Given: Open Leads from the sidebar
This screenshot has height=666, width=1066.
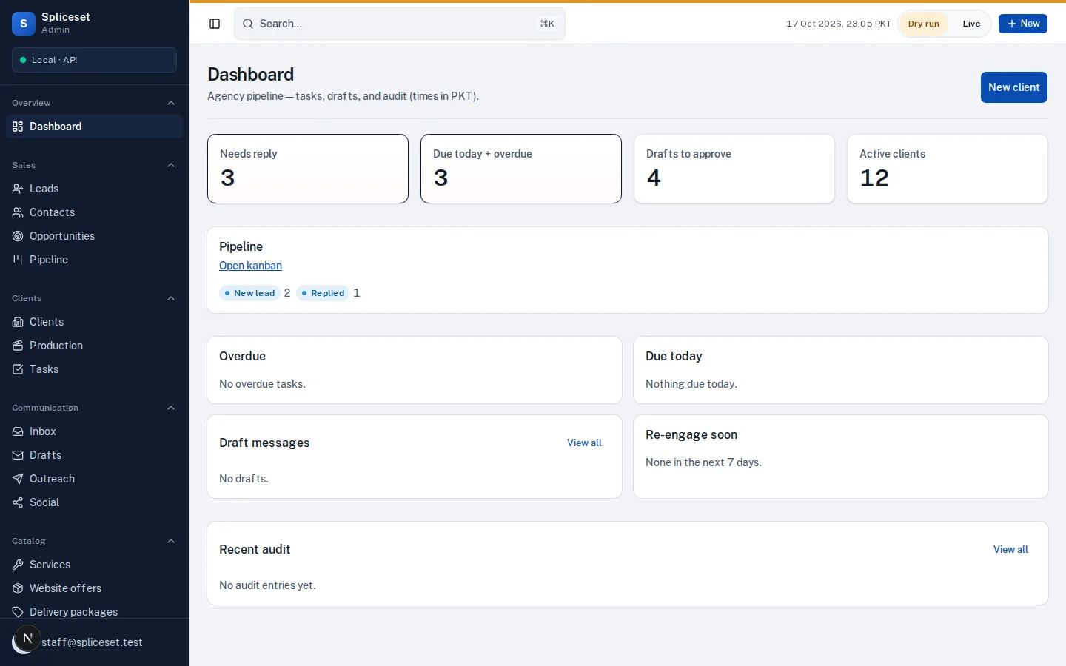Looking at the screenshot, I should click(94, 189).
